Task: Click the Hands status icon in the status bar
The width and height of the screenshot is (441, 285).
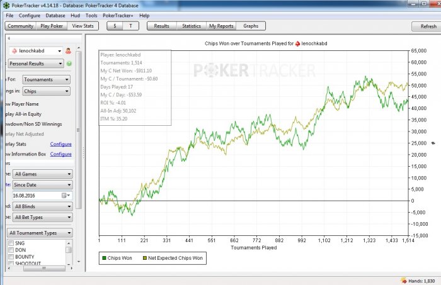Action: (x=404, y=279)
